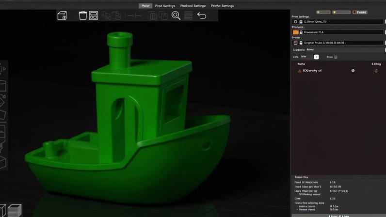The image size is (386, 217).
Task: Select the Benchy object name in list
Action: [x=312, y=71]
